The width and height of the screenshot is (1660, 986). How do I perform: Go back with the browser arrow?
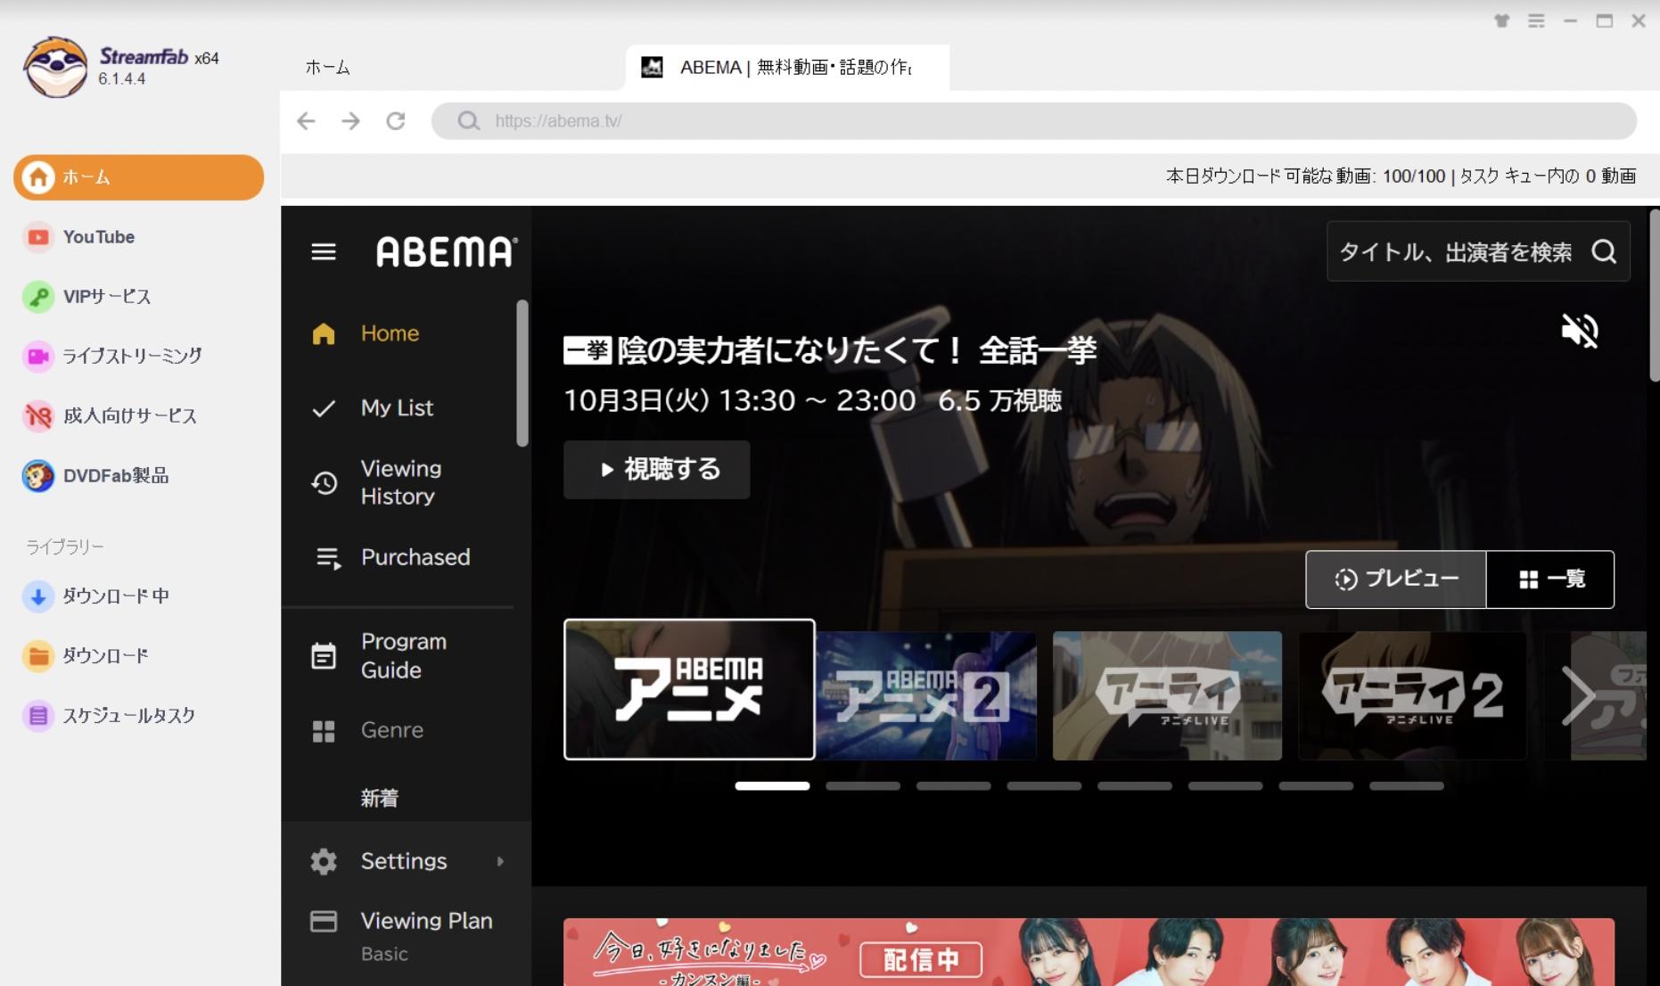(306, 120)
